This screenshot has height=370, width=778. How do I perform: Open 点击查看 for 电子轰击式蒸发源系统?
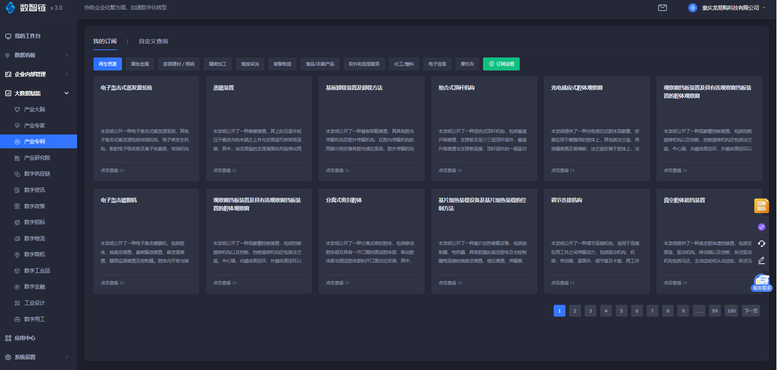[x=112, y=170]
